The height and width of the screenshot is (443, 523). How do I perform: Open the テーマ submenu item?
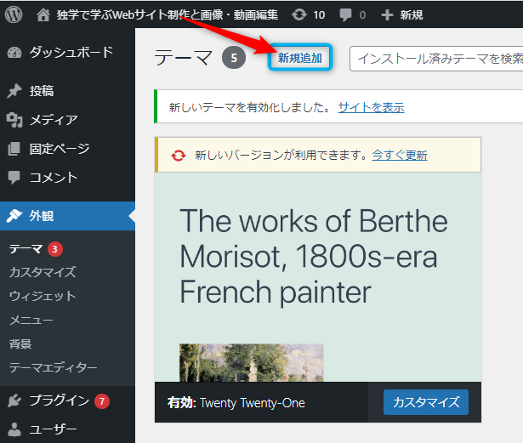pyautogui.click(x=26, y=249)
